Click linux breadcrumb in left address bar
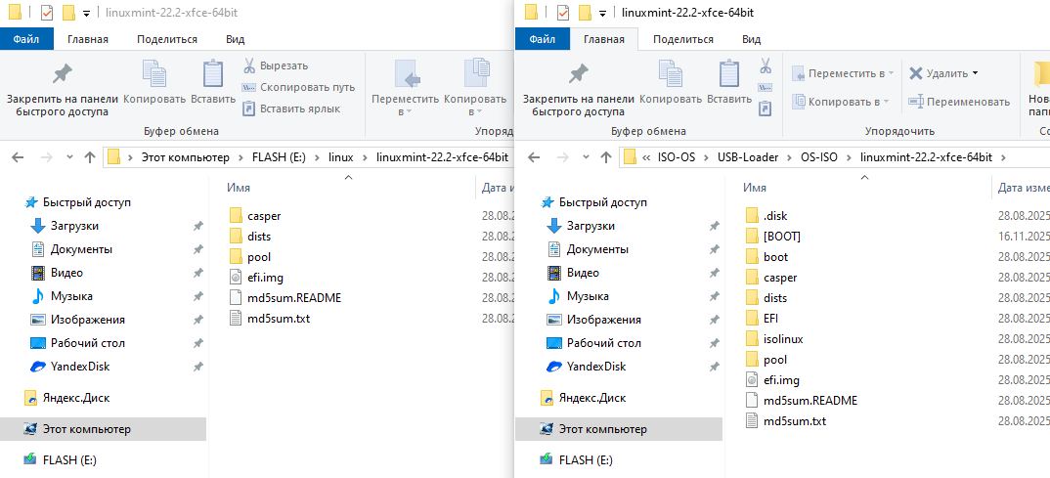 pos(340,156)
